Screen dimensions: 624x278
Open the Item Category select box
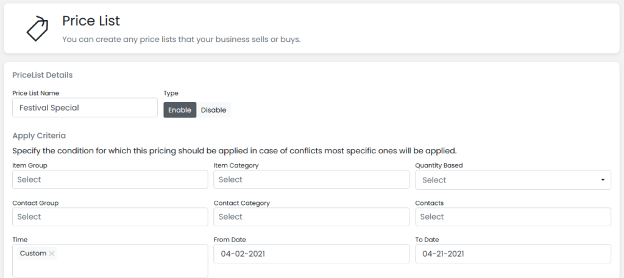point(311,179)
